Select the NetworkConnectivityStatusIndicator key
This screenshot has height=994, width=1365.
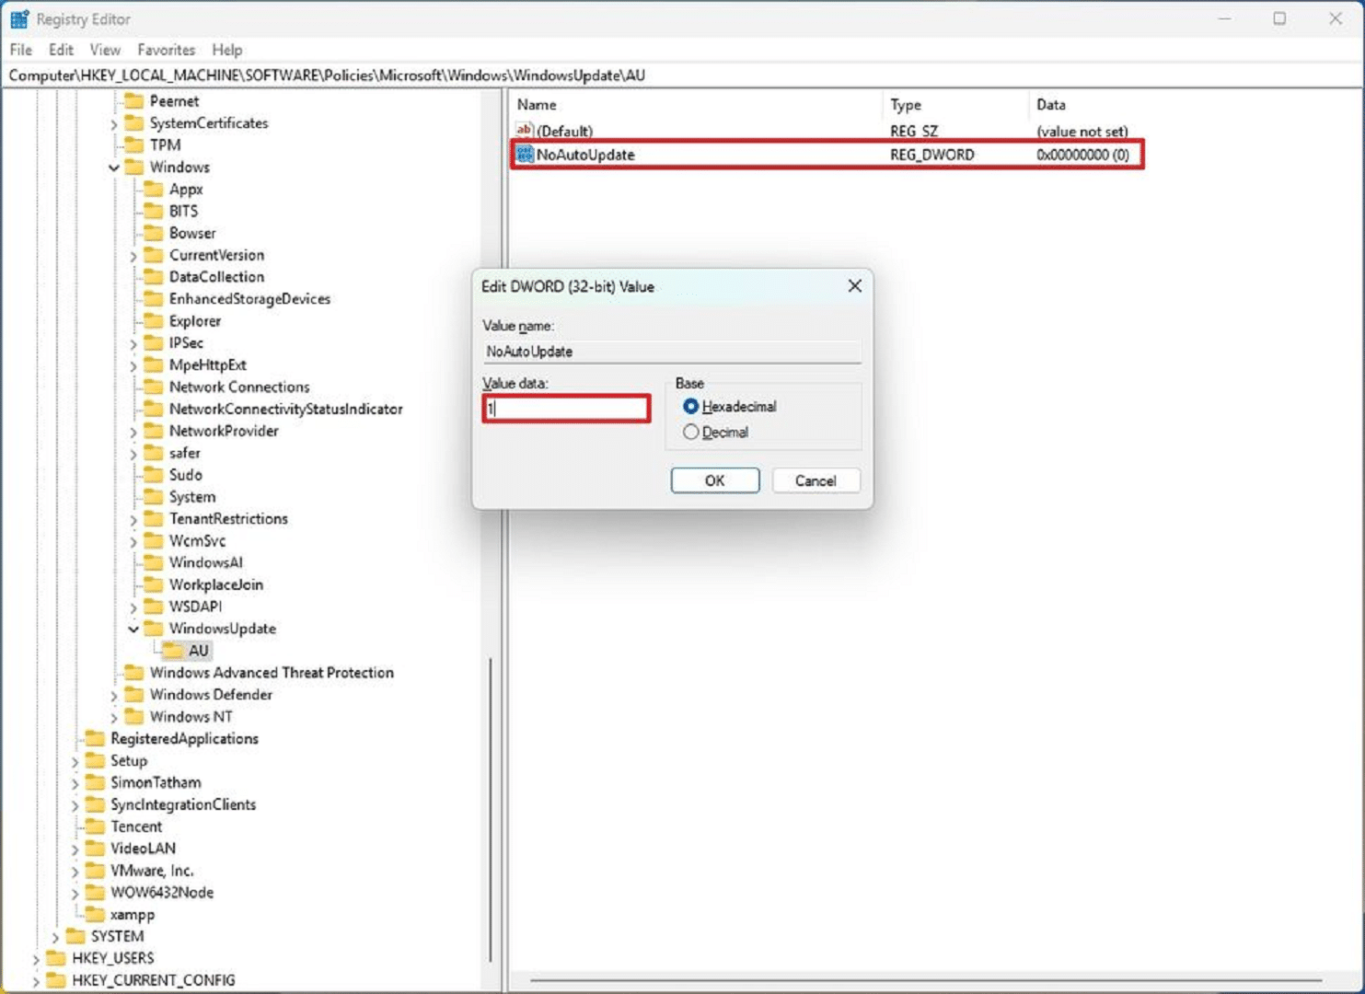click(x=286, y=409)
